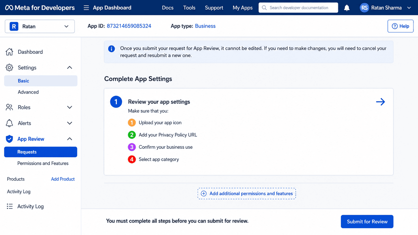Click the Roles label in sidebar
Screen dimensions: 418x235
24,107
